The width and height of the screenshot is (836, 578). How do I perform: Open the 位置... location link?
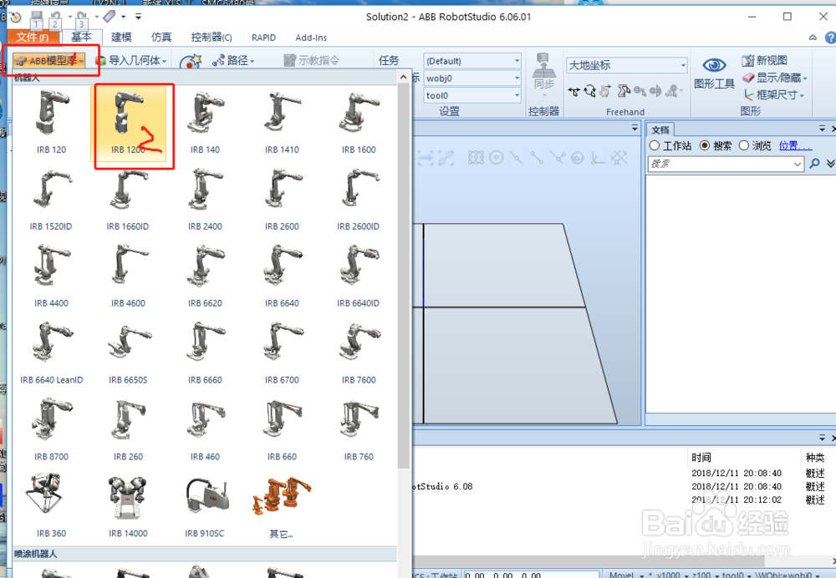click(x=795, y=145)
